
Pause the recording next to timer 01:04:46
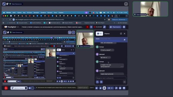[x=91, y=27]
